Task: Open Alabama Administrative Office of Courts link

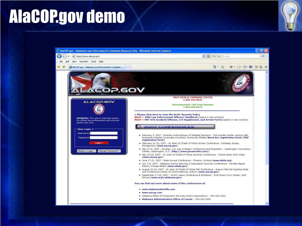Action: [167, 199]
